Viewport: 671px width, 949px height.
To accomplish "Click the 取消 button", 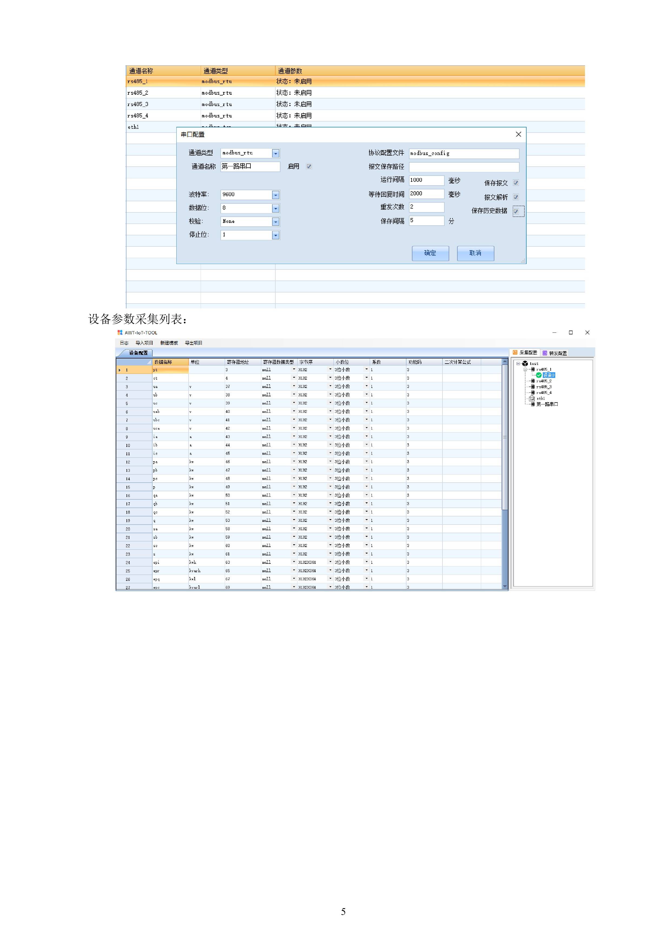I will [x=475, y=253].
